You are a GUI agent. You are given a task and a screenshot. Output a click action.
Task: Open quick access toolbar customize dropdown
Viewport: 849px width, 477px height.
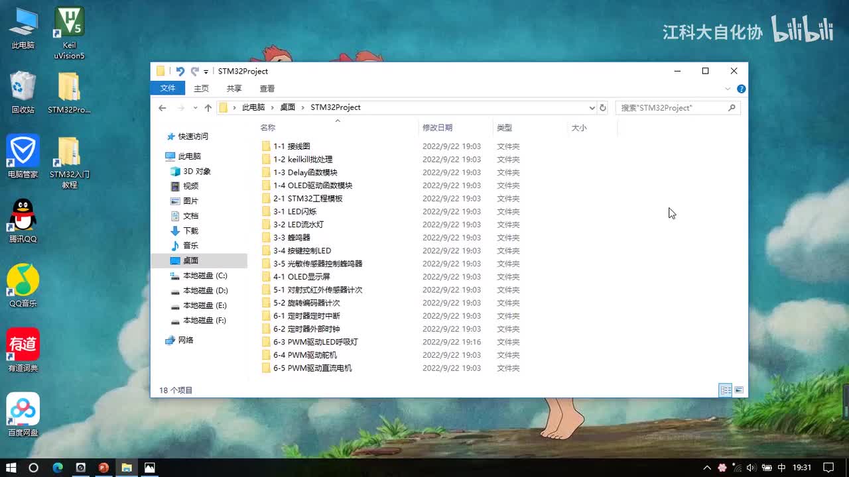click(x=206, y=72)
